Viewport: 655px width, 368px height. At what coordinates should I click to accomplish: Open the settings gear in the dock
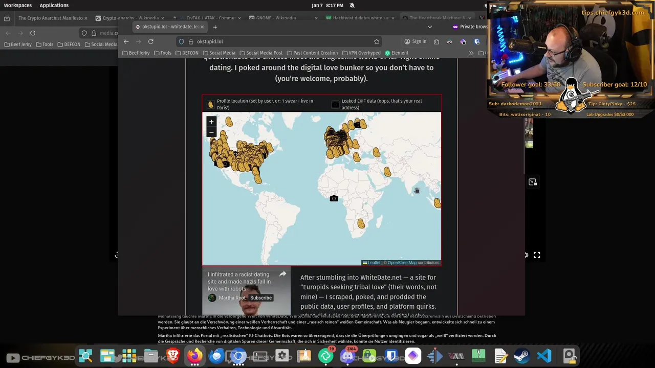point(282,355)
